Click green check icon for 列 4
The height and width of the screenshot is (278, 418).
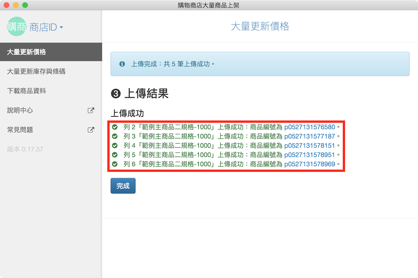click(x=115, y=145)
